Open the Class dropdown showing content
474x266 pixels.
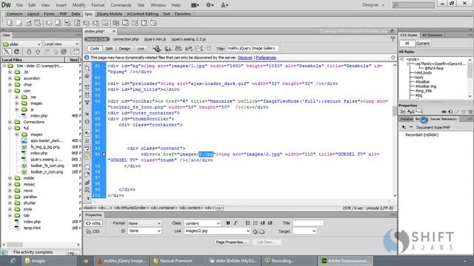click(x=202, y=223)
